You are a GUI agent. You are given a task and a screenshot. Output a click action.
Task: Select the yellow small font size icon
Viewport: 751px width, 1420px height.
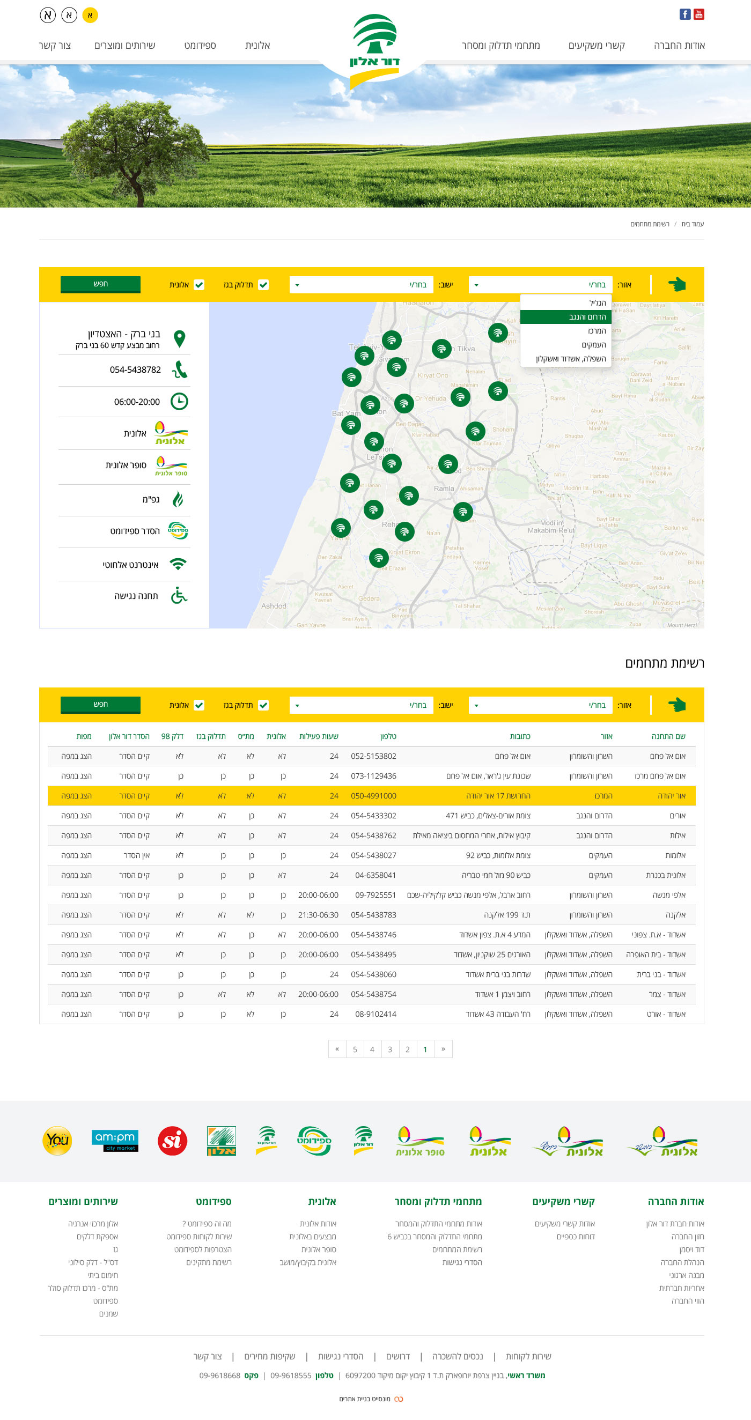click(90, 15)
